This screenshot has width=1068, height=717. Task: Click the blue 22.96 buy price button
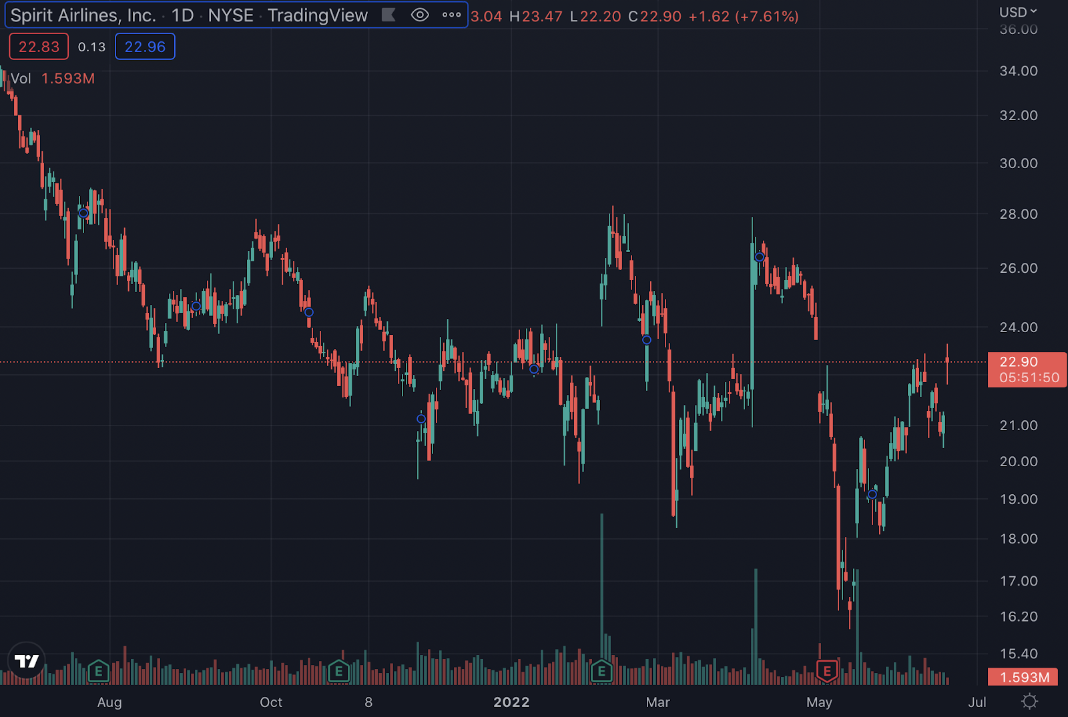click(x=145, y=47)
